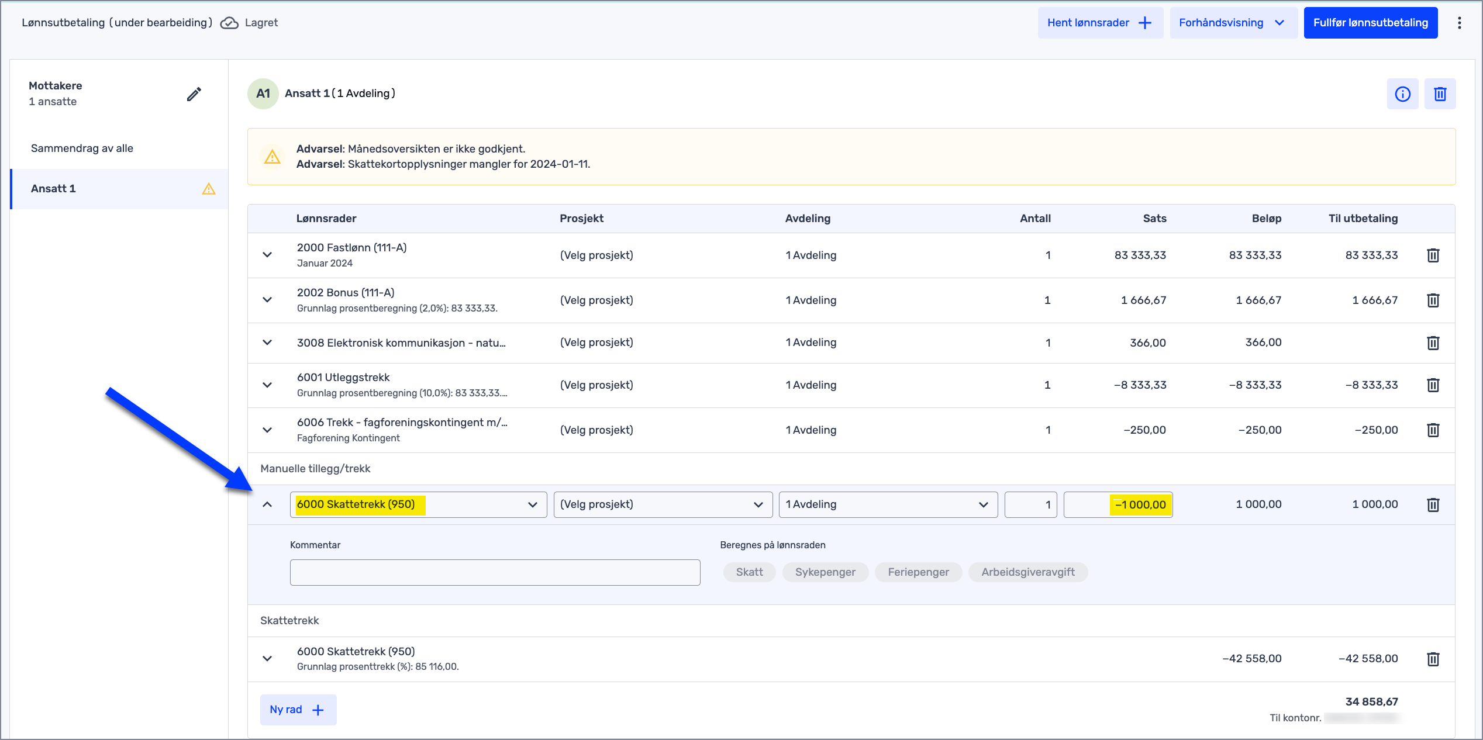The width and height of the screenshot is (1483, 740).
Task: Toggle the Feriepenger chip
Action: [918, 572]
